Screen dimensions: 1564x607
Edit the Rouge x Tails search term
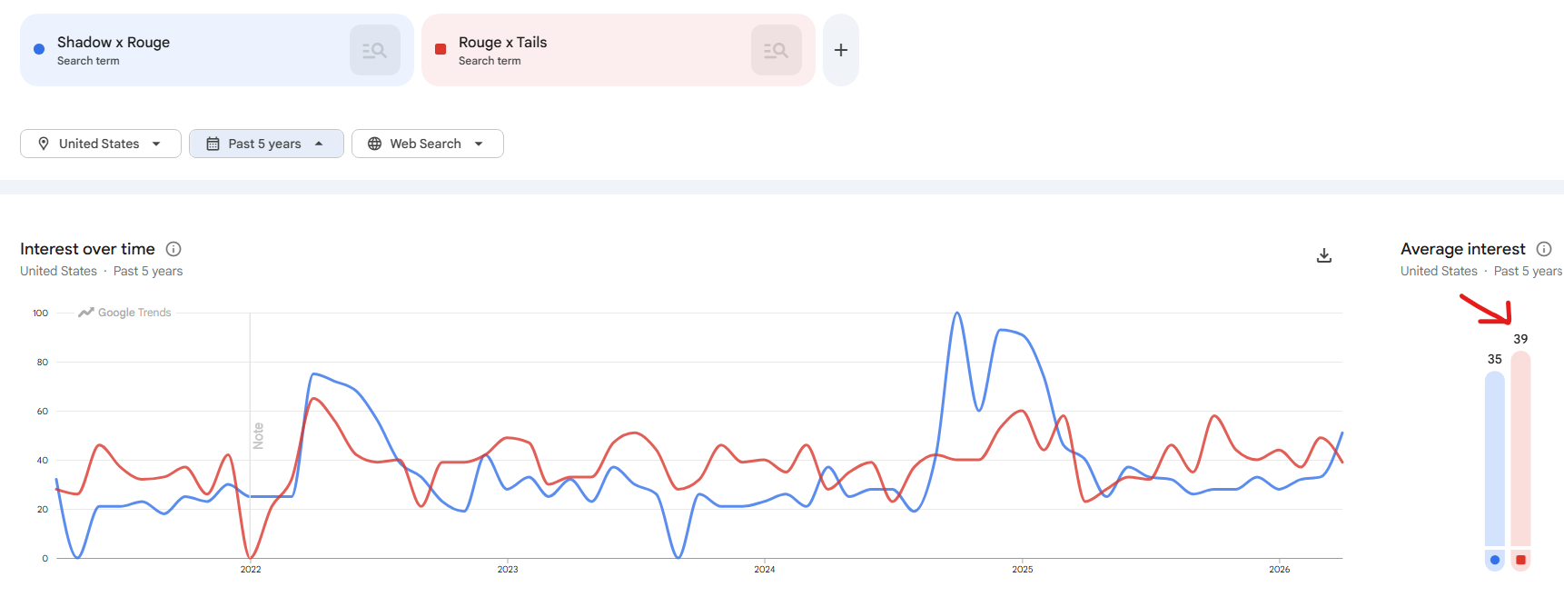point(502,43)
